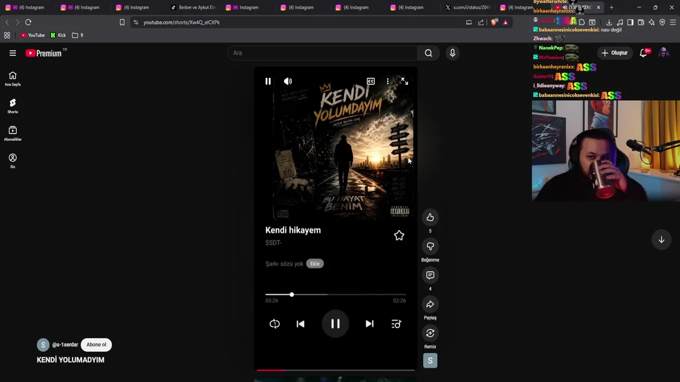Star the song Kendi hikayem
Screen dimensions: 680x382
[x=399, y=236]
